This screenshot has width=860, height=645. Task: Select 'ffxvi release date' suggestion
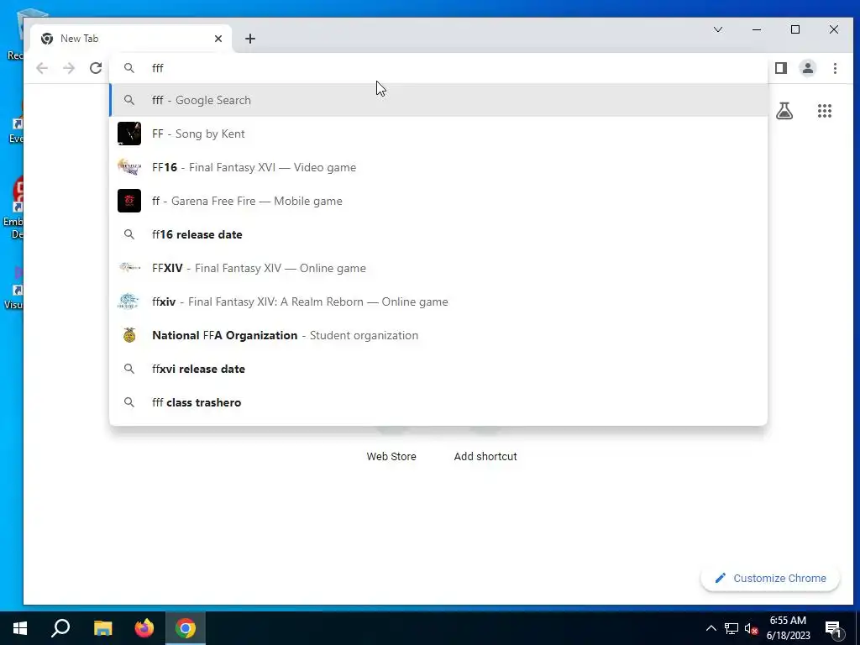(438, 369)
